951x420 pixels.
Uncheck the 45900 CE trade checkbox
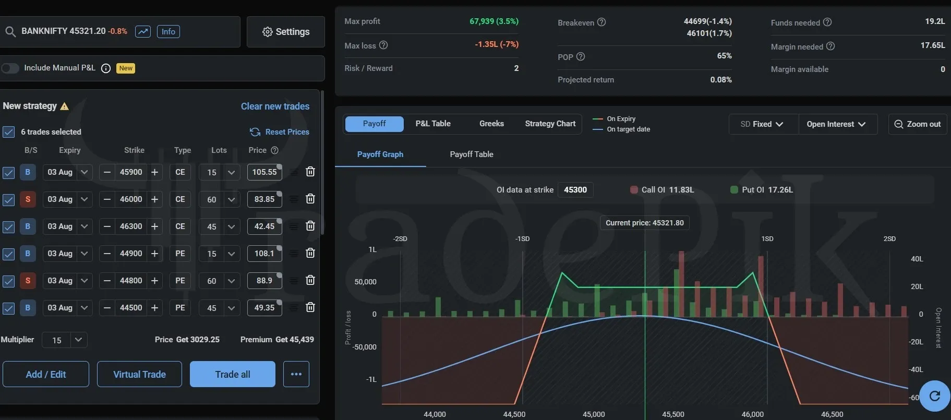8,173
